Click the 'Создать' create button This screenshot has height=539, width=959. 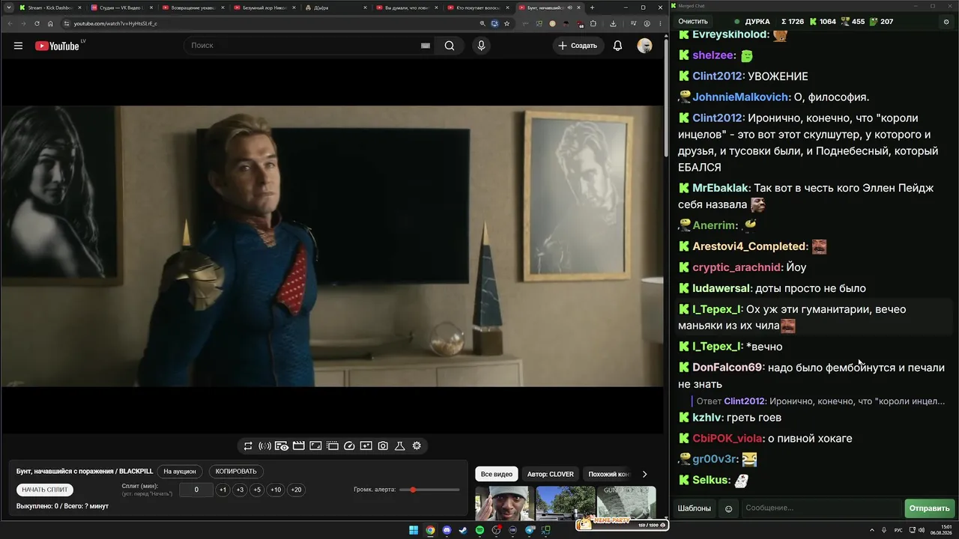578,46
